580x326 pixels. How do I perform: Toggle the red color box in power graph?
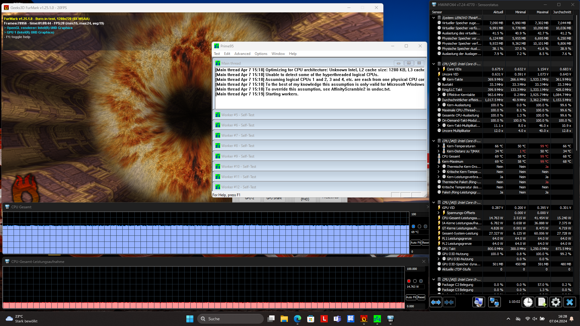[409, 281]
